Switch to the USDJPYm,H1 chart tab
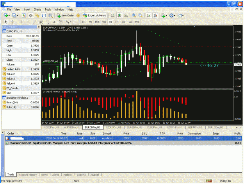 52,127
